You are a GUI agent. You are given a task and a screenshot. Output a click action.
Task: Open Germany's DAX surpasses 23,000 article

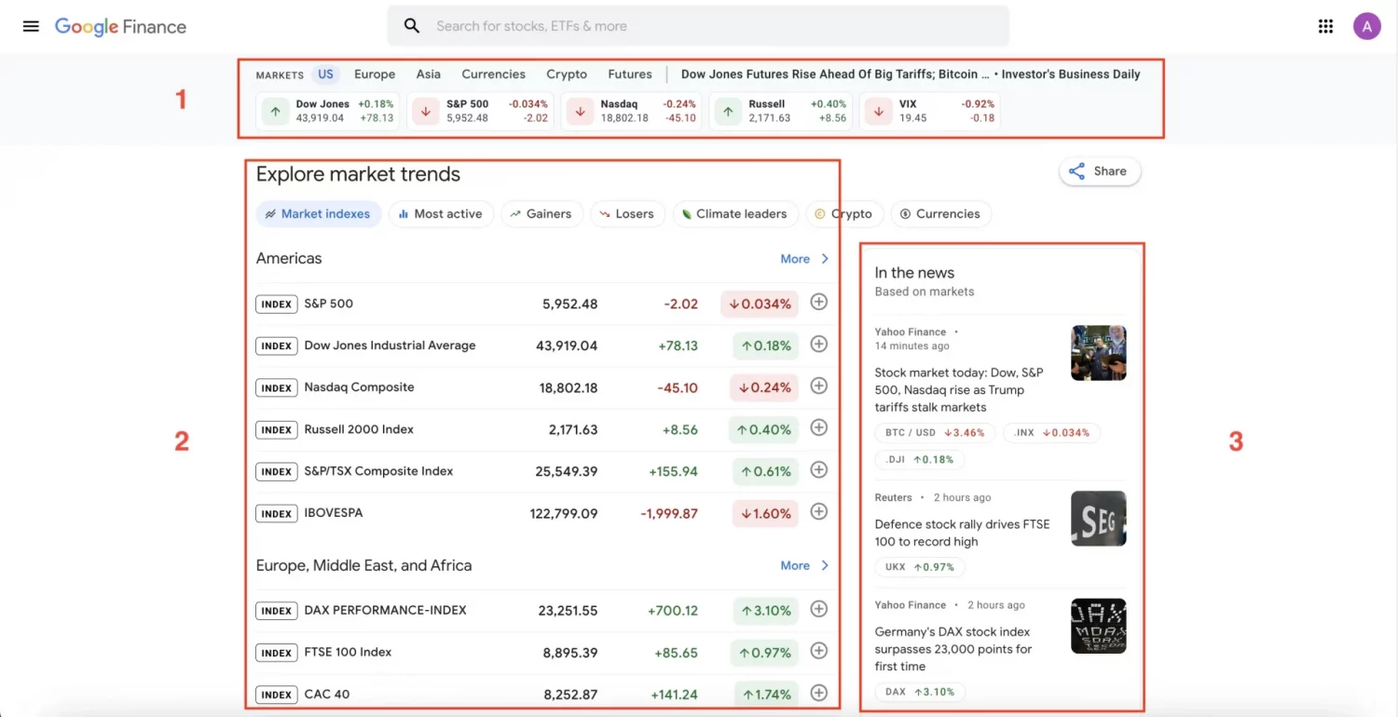click(953, 648)
